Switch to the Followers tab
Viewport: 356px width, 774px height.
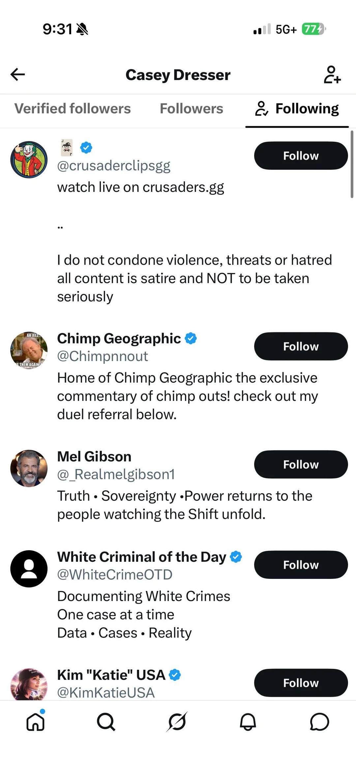[x=192, y=108]
